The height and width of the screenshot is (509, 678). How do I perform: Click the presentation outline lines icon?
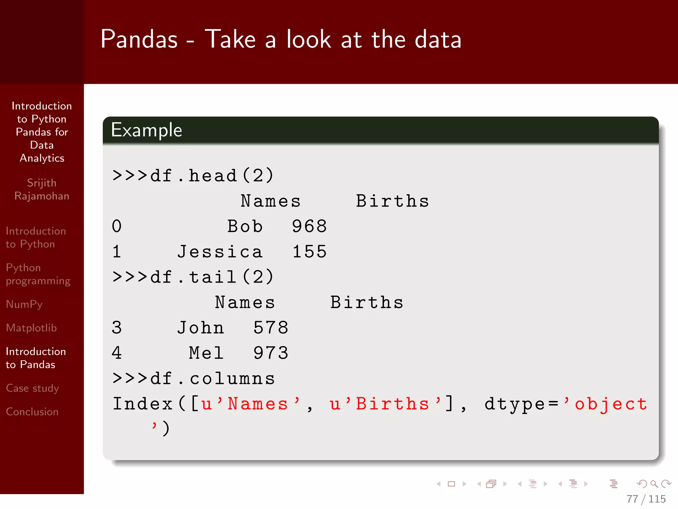(614, 484)
